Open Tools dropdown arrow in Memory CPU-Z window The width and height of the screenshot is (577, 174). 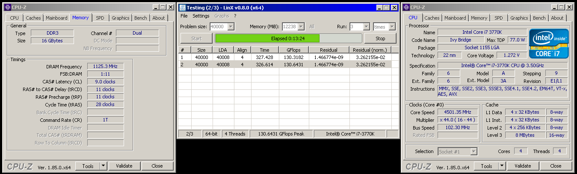pos(103,166)
